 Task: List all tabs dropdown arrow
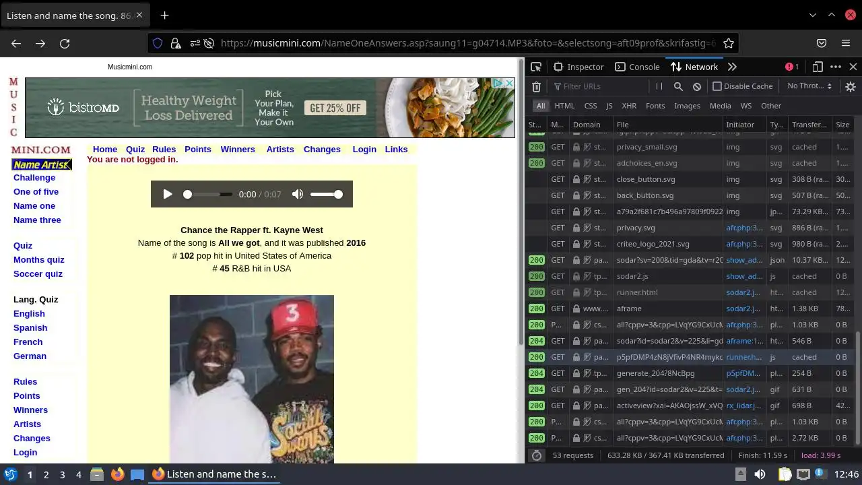[813, 15]
